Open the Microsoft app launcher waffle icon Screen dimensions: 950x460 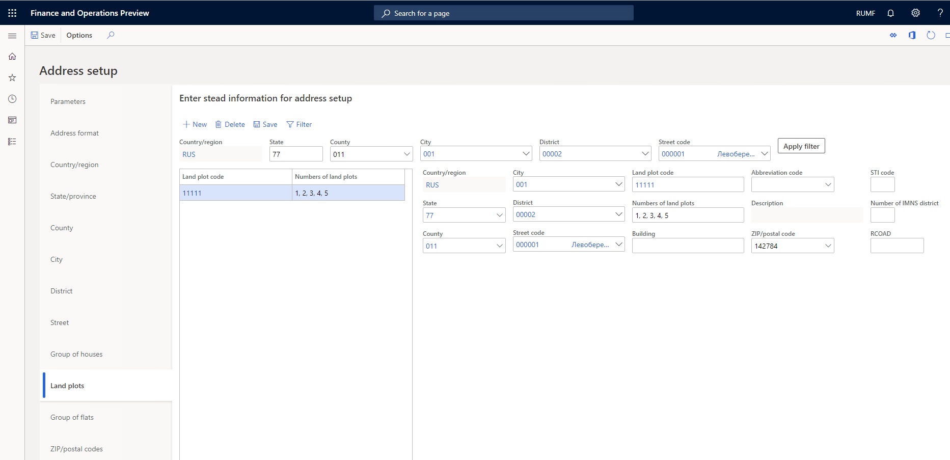click(x=12, y=13)
